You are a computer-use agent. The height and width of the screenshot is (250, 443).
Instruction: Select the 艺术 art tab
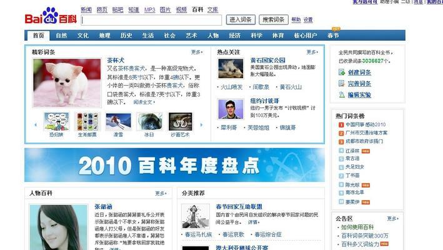tap(192, 36)
